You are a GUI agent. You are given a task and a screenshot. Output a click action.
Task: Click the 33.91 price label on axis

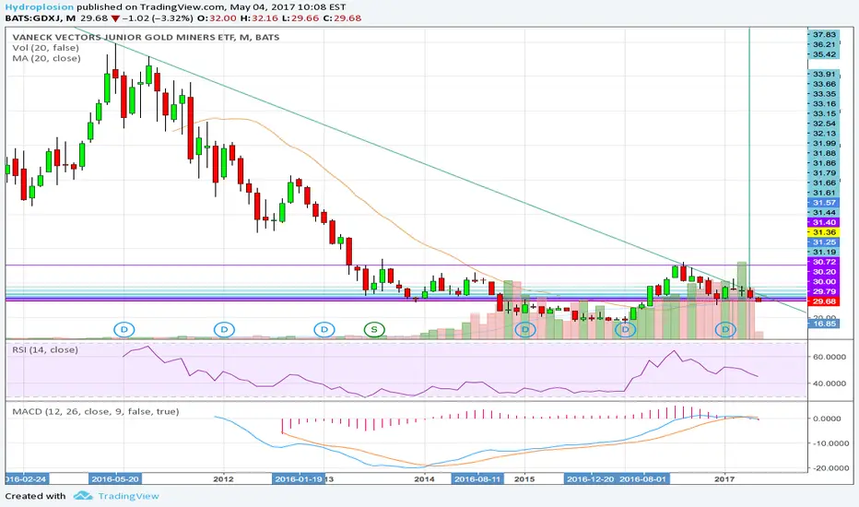823,74
